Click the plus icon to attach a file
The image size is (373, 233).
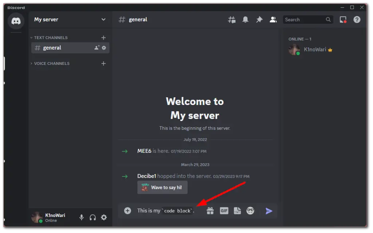point(127,210)
